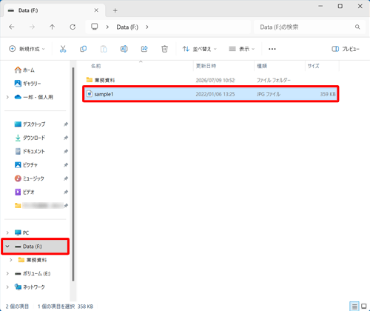Click the Data (F:) search box
The height and width of the screenshot is (311, 370).
pyautogui.click(x=309, y=27)
